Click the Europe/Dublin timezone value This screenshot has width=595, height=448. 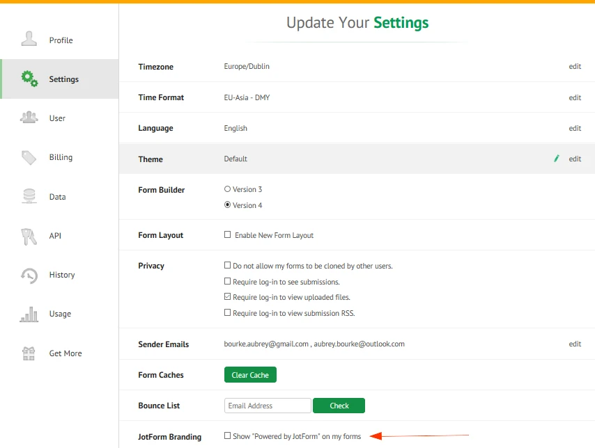[x=247, y=66]
